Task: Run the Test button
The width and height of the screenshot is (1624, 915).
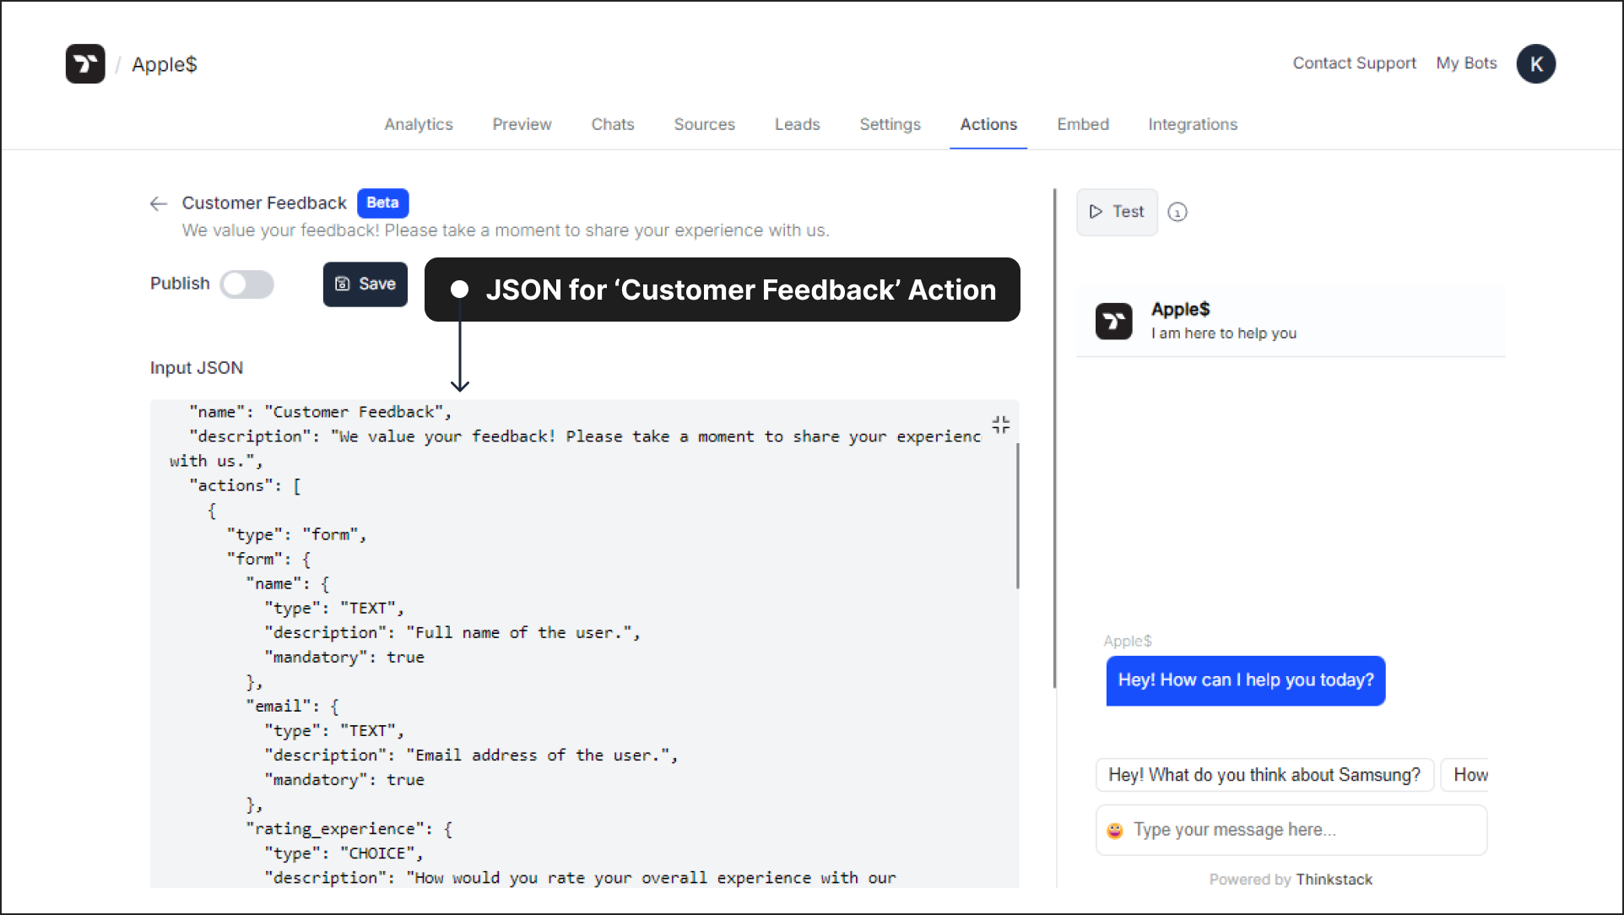Action: coord(1117,212)
